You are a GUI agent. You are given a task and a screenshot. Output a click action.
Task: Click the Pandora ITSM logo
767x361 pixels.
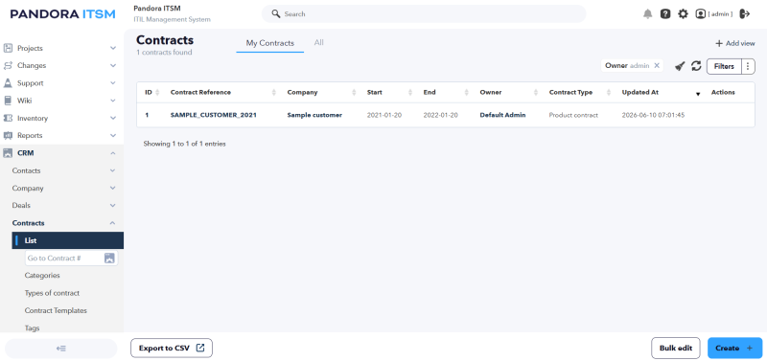[x=62, y=13]
